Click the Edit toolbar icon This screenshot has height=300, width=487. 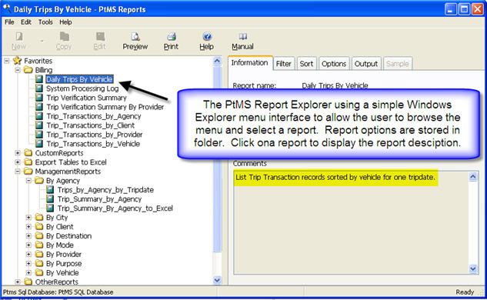[x=100, y=37]
